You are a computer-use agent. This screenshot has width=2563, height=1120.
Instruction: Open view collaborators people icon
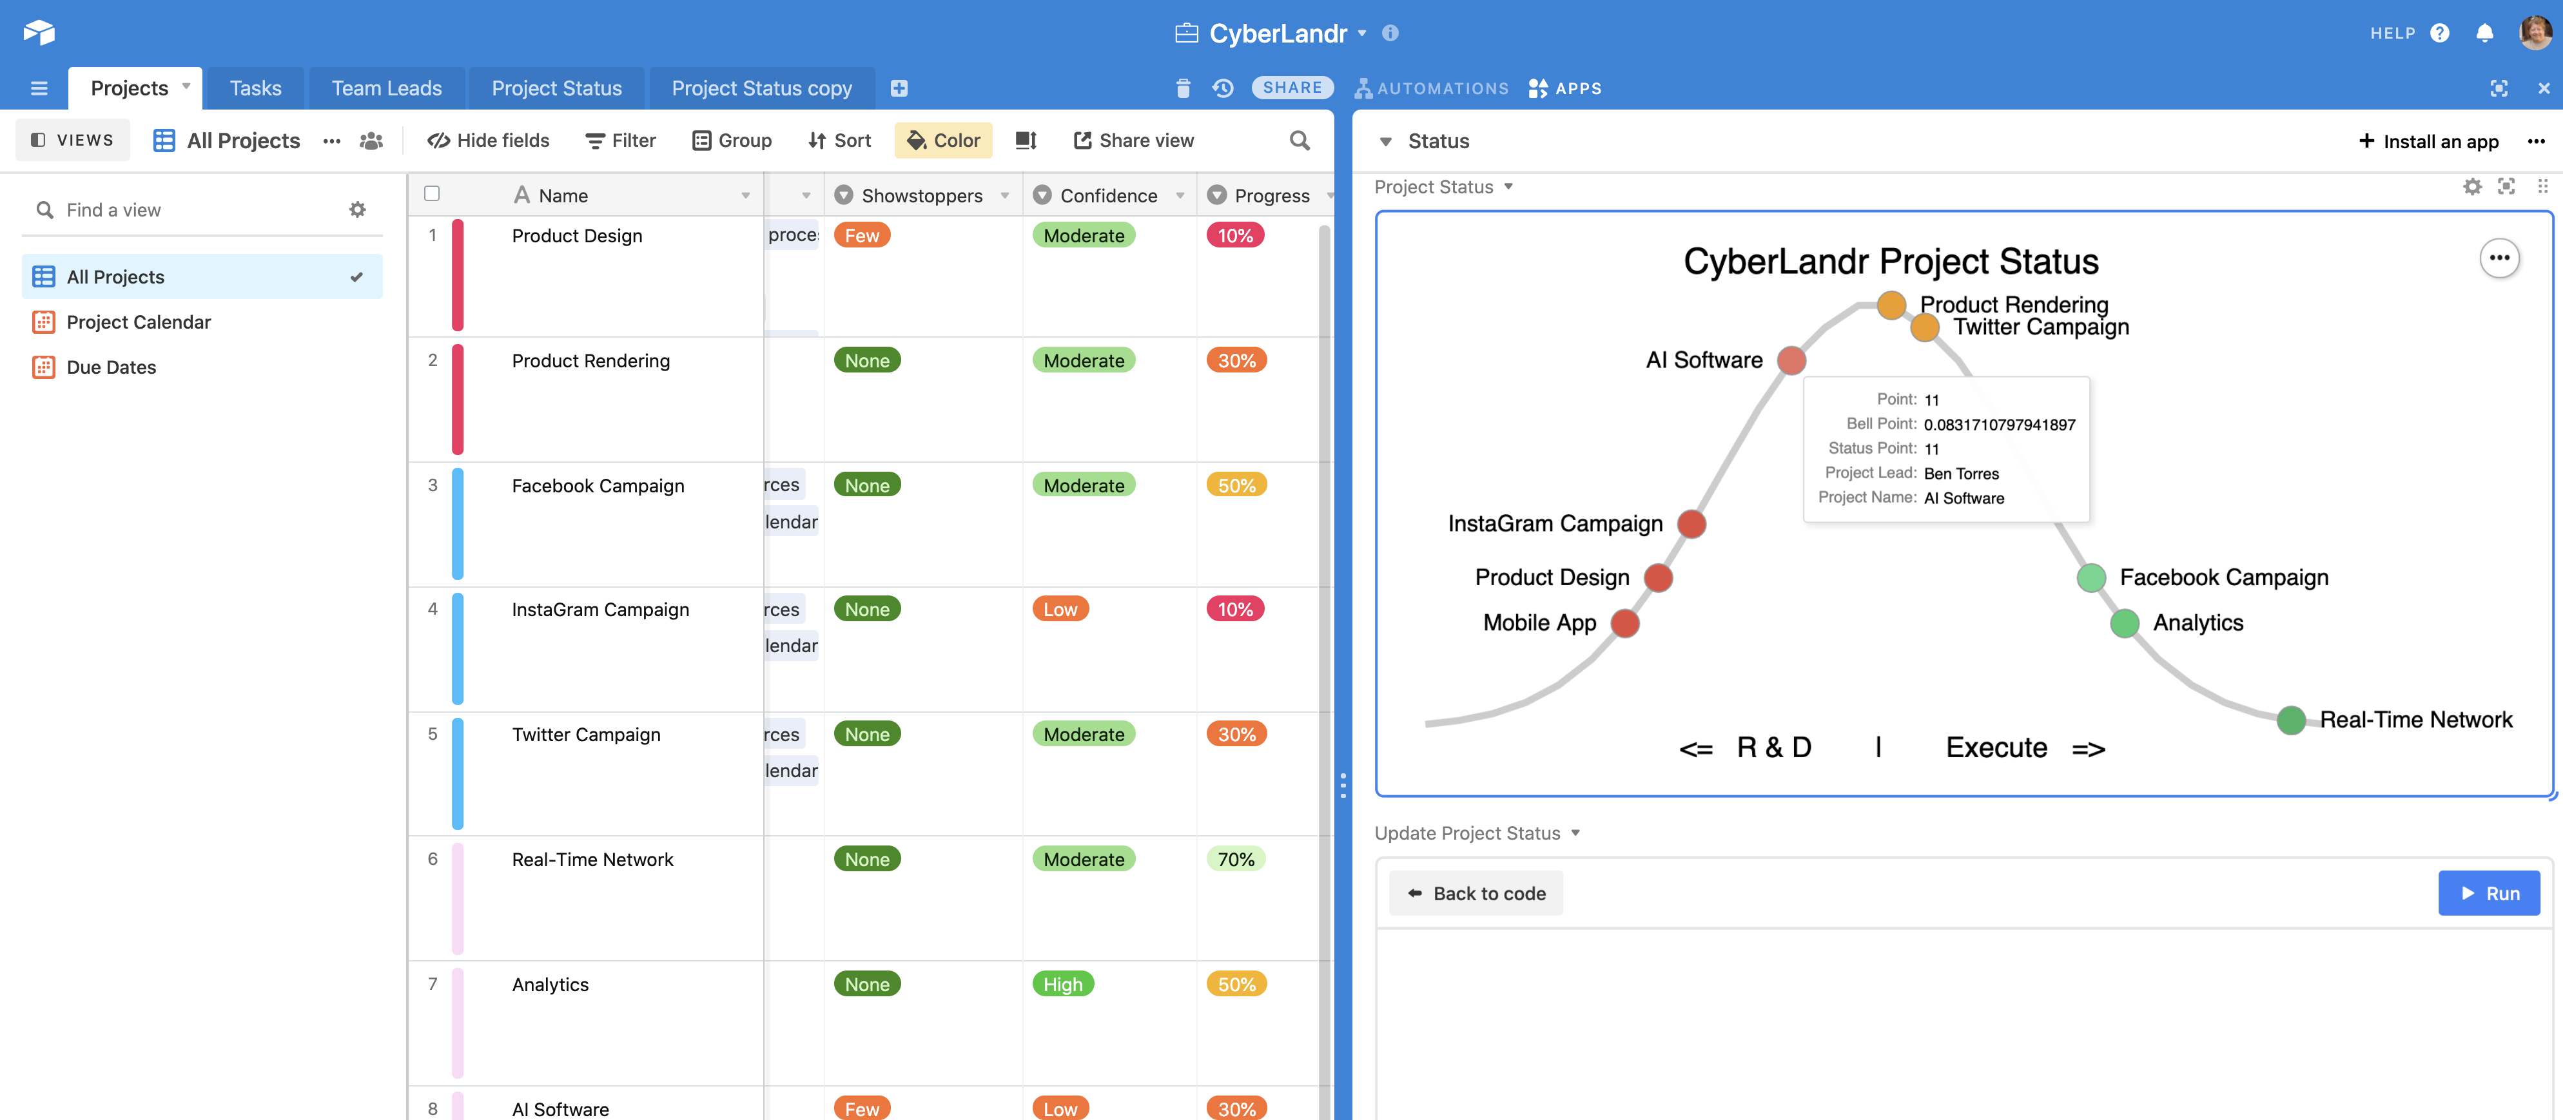tap(371, 140)
